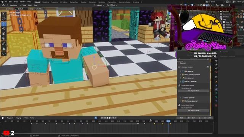Select the Select Box tool in left toolbar

[4, 14]
